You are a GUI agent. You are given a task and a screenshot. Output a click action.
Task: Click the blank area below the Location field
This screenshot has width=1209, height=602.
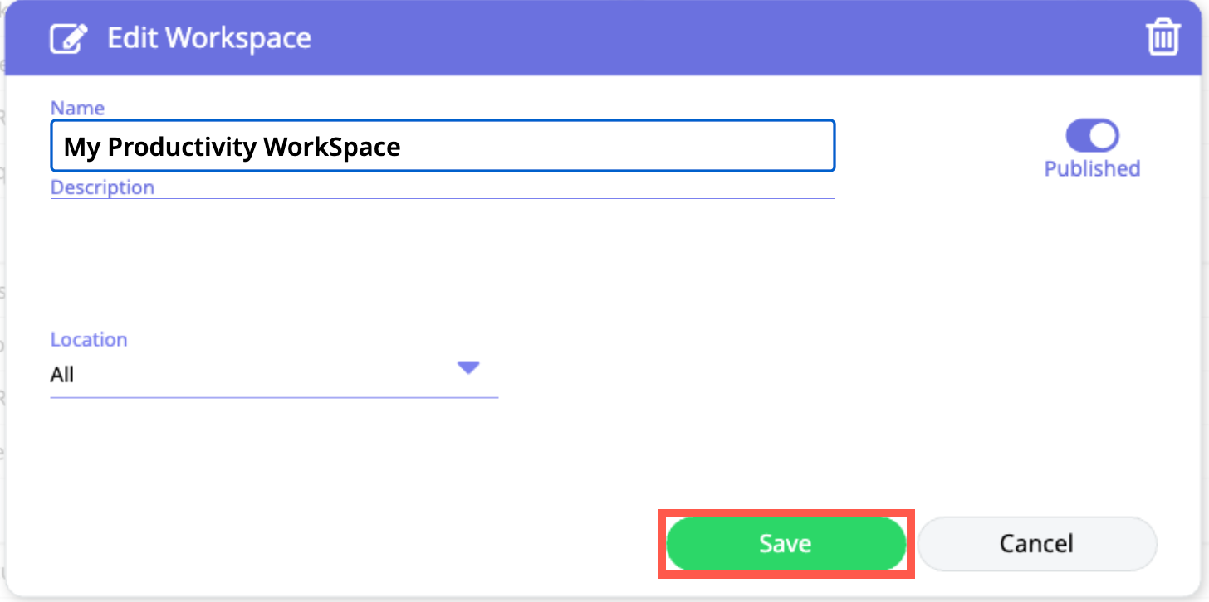coord(332,456)
